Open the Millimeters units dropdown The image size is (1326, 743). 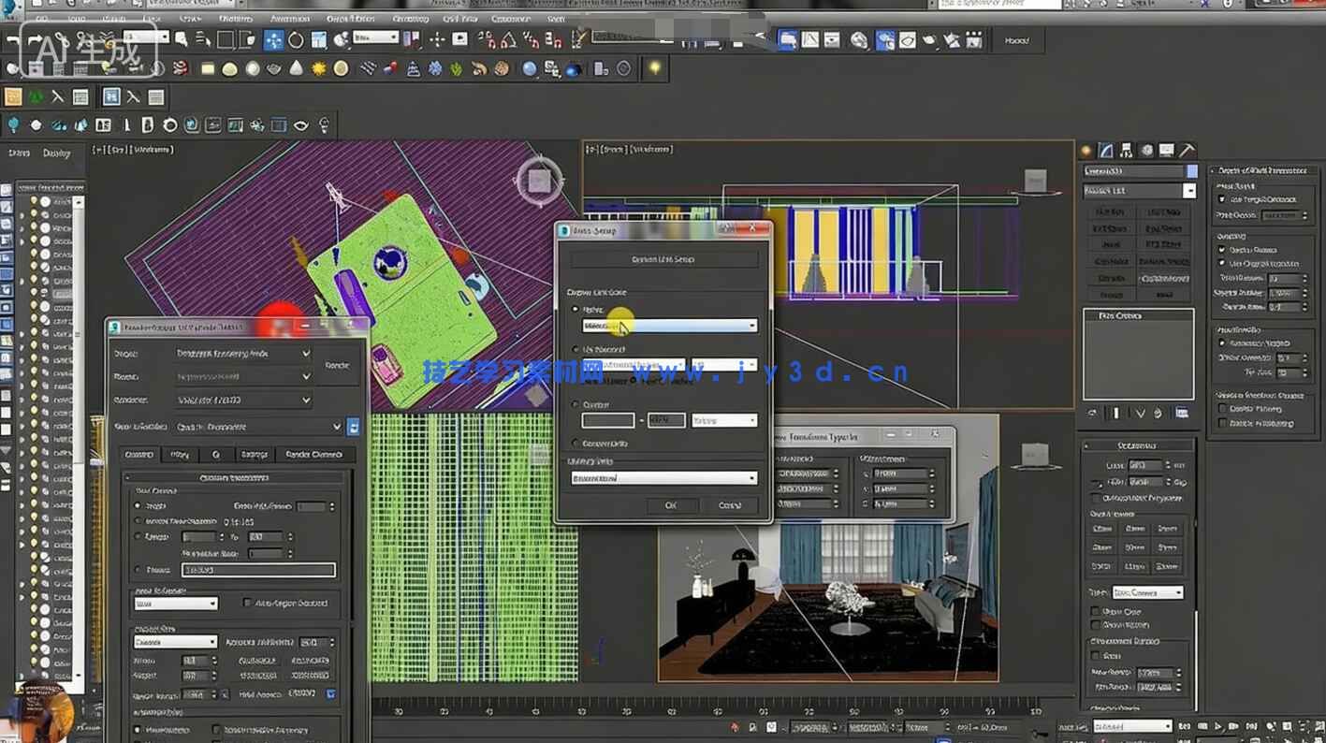pyautogui.click(x=666, y=325)
